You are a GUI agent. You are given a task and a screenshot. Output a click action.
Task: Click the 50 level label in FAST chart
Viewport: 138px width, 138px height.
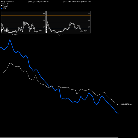tap(44, 20)
